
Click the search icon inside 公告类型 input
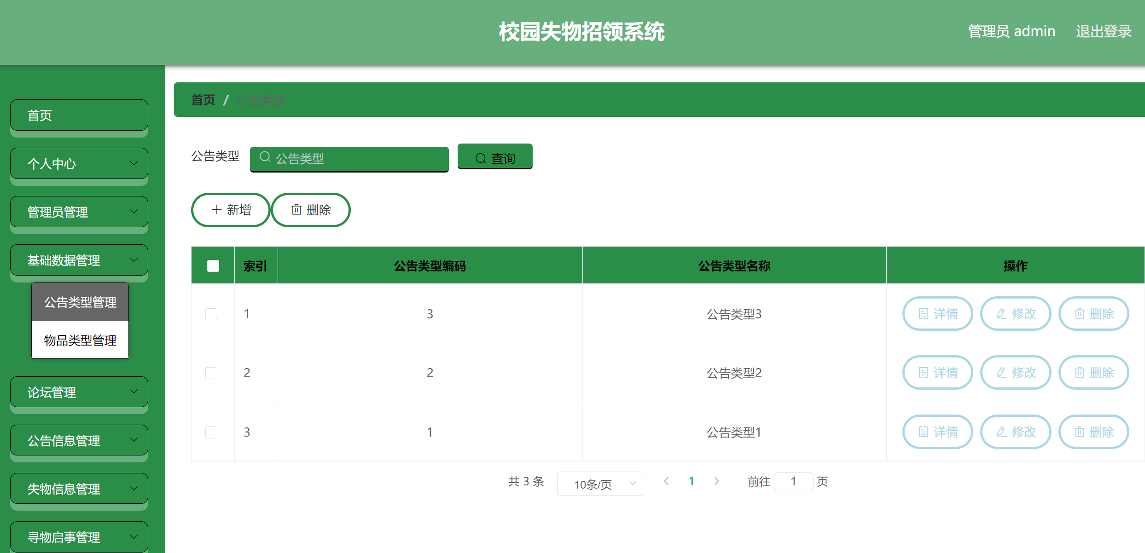click(265, 157)
